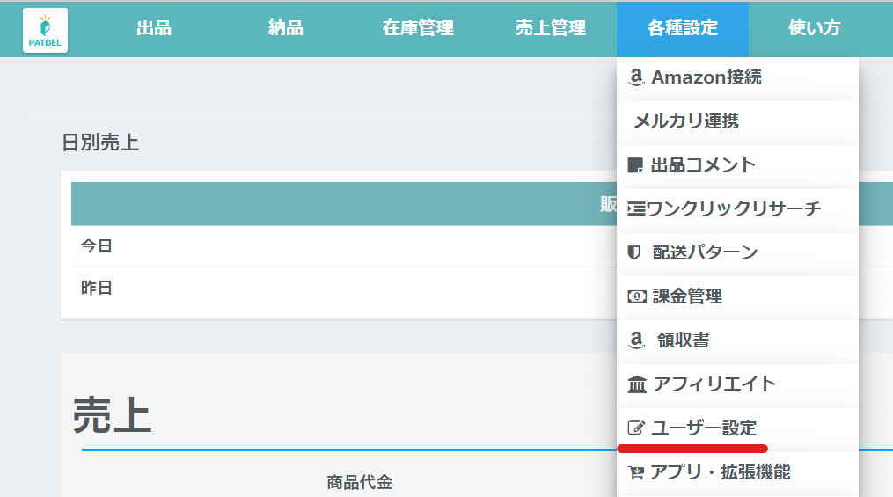Image resolution: width=893 pixels, height=497 pixels.
Task: Select メルカリ連携 from the settings menu
Action: tap(686, 121)
